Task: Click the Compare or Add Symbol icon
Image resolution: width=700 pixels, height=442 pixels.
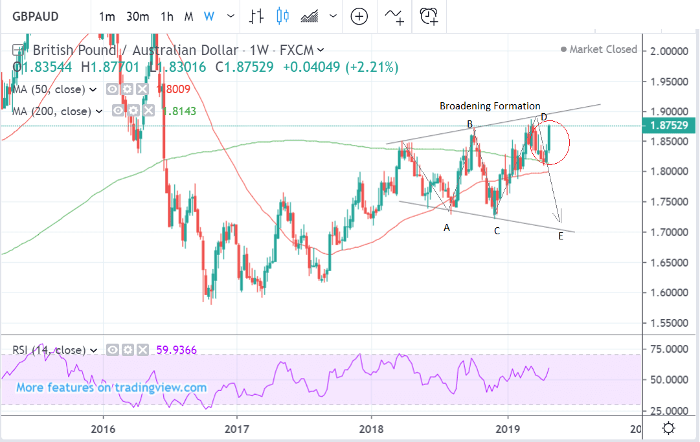Action: coord(359,16)
